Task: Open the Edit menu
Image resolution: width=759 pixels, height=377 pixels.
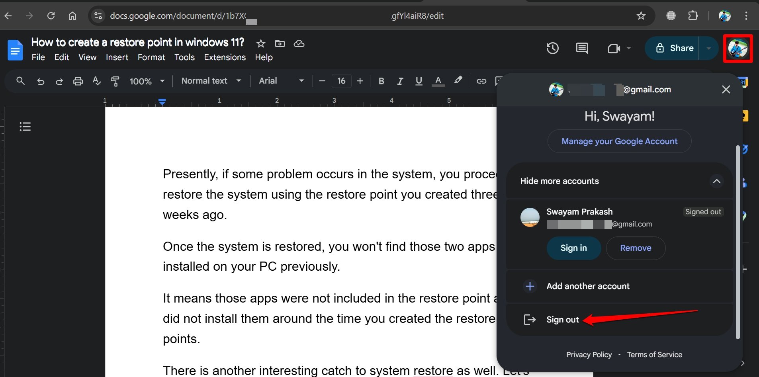Action: coord(62,57)
